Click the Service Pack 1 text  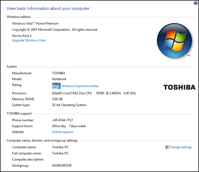click(x=22, y=36)
